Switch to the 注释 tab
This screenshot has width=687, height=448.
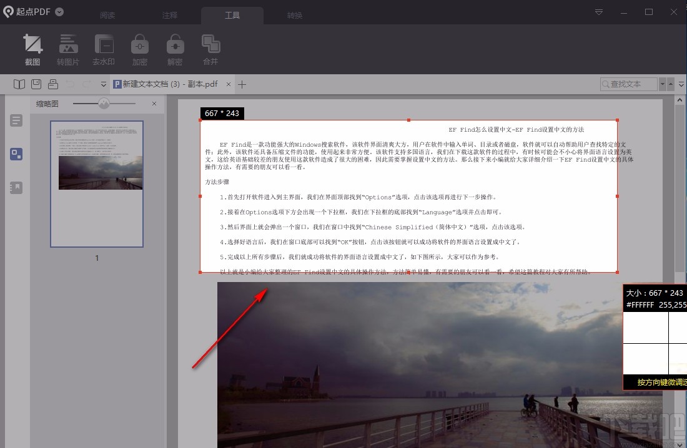[x=169, y=16]
